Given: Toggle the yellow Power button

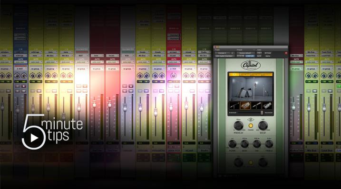Looking at the screenshot, I should [251, 125].
